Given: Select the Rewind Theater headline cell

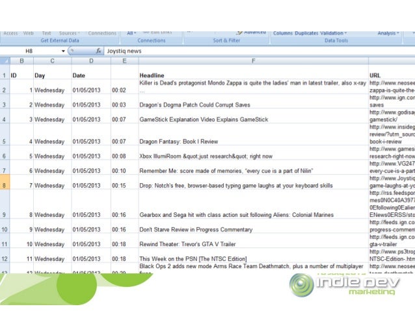Looking at the screenshot, I should [x=253, y=240].
